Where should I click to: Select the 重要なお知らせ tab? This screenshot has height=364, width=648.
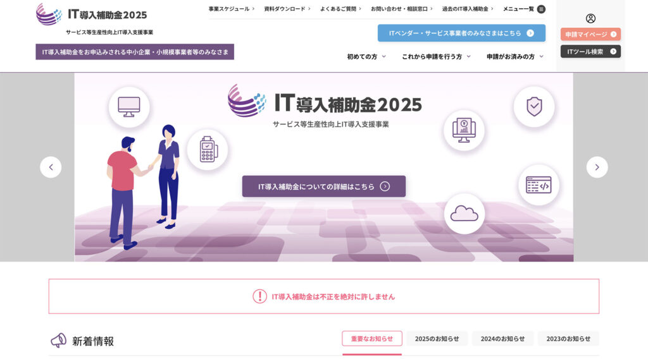(x=372, y=339)
